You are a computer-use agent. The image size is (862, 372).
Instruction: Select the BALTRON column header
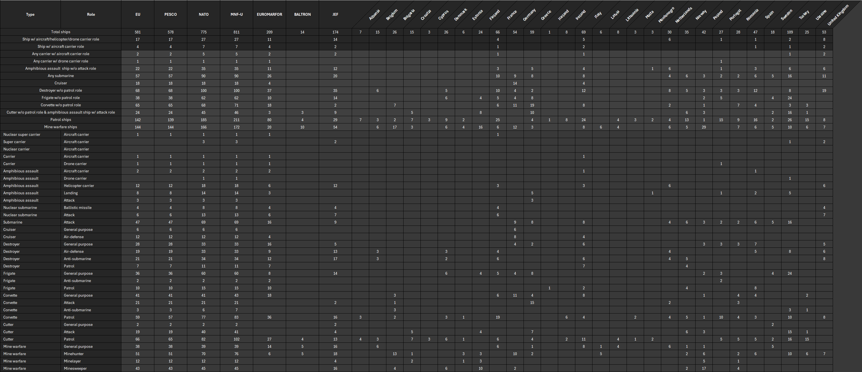[x=302, y=14]
